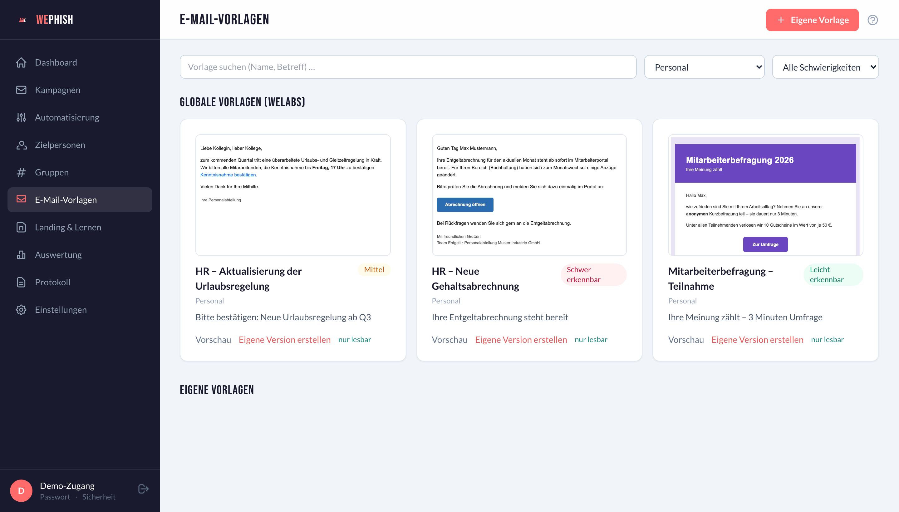The width and height of the screenshot is (899, 512).
Task: Click the Eigene Vorlagen section heading
Action: (217, 390)
